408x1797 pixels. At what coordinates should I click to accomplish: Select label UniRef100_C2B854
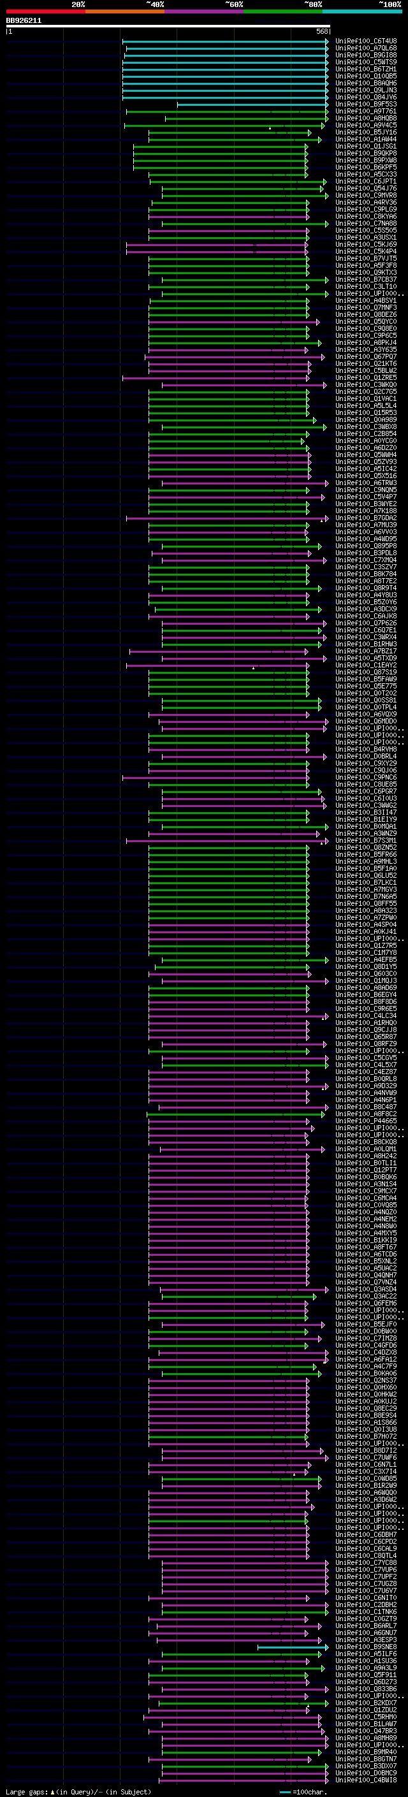click(x=366, y=434)
